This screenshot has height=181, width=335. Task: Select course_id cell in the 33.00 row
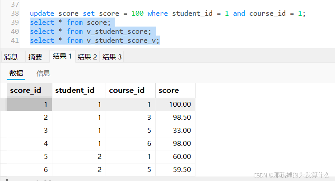click(131, 130)
